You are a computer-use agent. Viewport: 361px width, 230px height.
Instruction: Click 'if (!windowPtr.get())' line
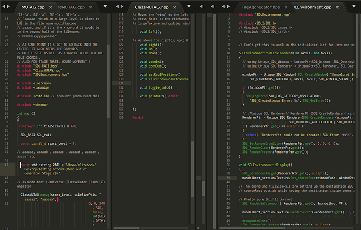click(261, 87)
